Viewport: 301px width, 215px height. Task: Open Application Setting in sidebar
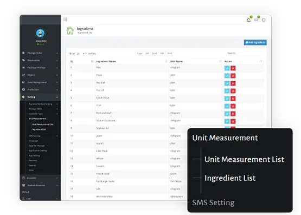[x=38, y=151]
